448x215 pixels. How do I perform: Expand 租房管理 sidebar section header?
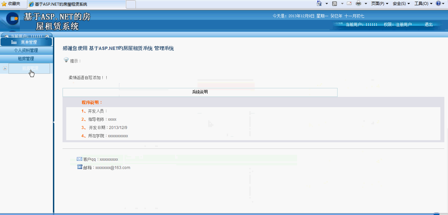[x=26, y=59]
